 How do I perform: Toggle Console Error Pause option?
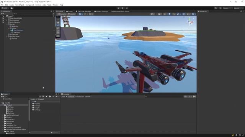pyautogui.click(x=80, y=97)
